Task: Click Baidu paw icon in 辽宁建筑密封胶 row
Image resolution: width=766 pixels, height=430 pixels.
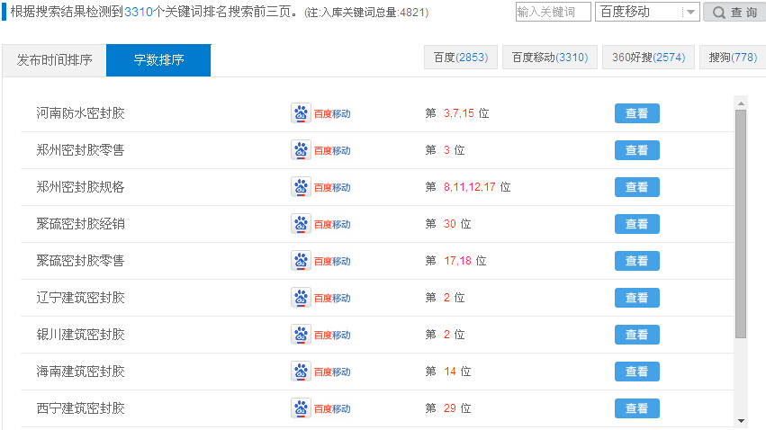Action: [301, 298]
